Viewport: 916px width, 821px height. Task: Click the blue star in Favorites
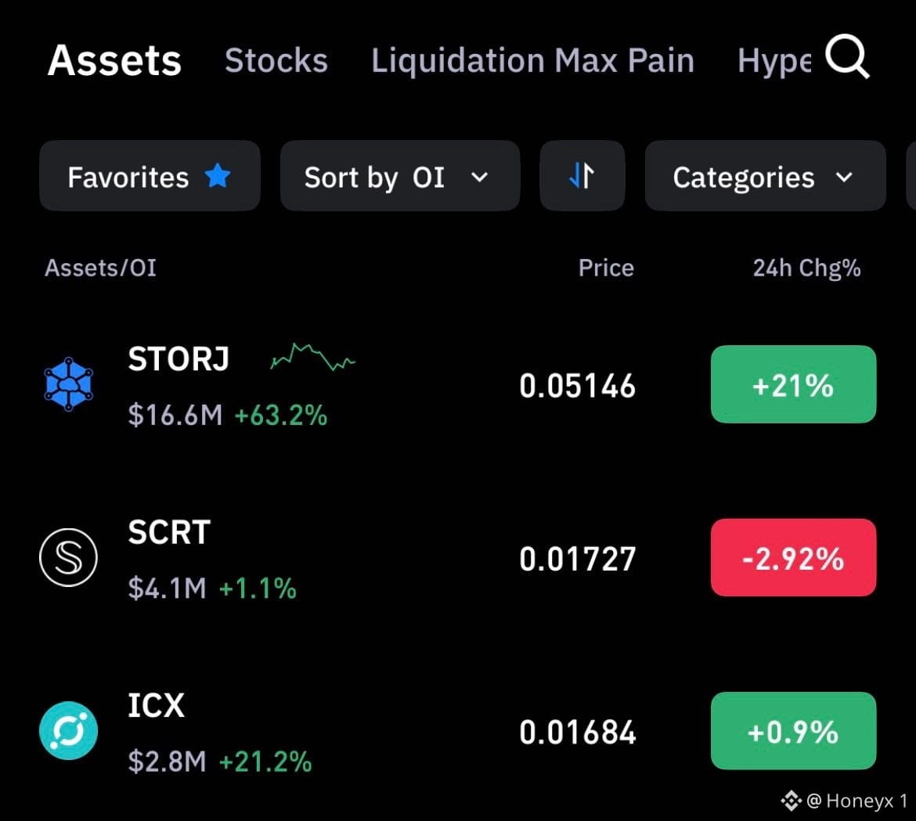tap(218, 176)
